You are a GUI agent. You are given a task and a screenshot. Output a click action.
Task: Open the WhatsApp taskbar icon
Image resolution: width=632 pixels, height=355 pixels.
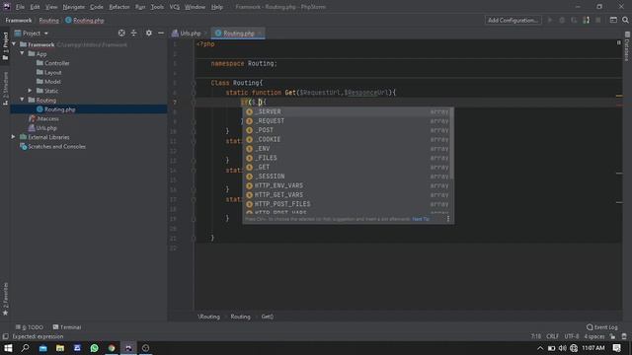(x=95, y=348)
